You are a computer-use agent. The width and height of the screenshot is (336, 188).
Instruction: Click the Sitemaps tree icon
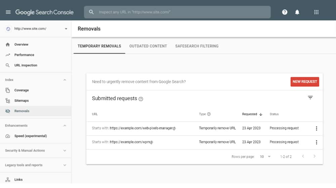[x=8, y=101]
